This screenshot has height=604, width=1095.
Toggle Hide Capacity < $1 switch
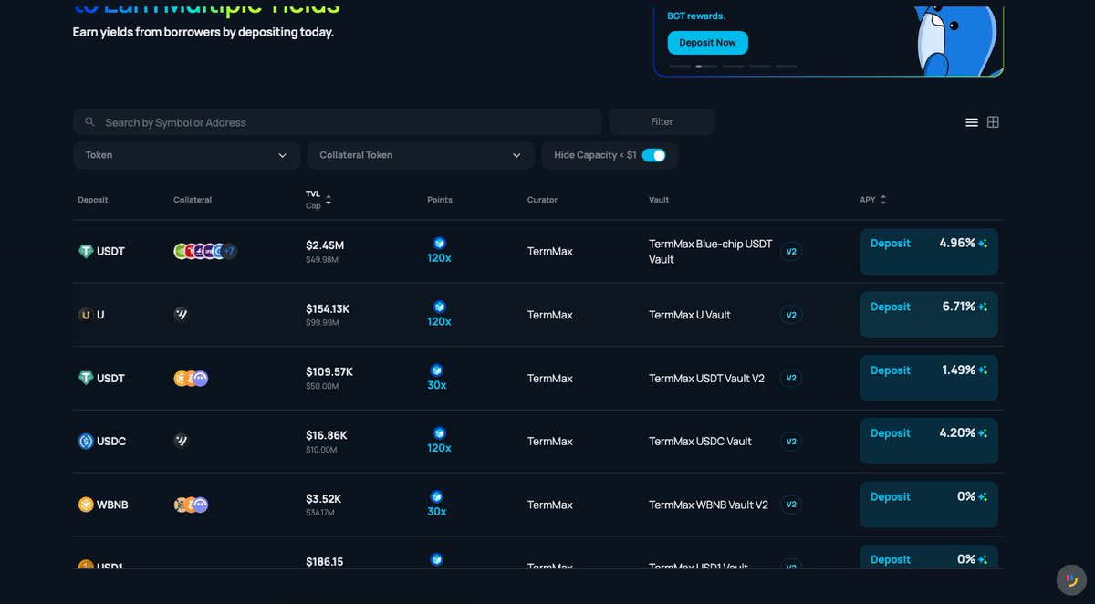pos(653,155)
